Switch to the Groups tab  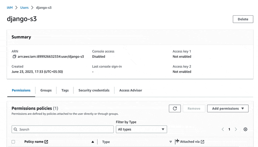[46, 90]
